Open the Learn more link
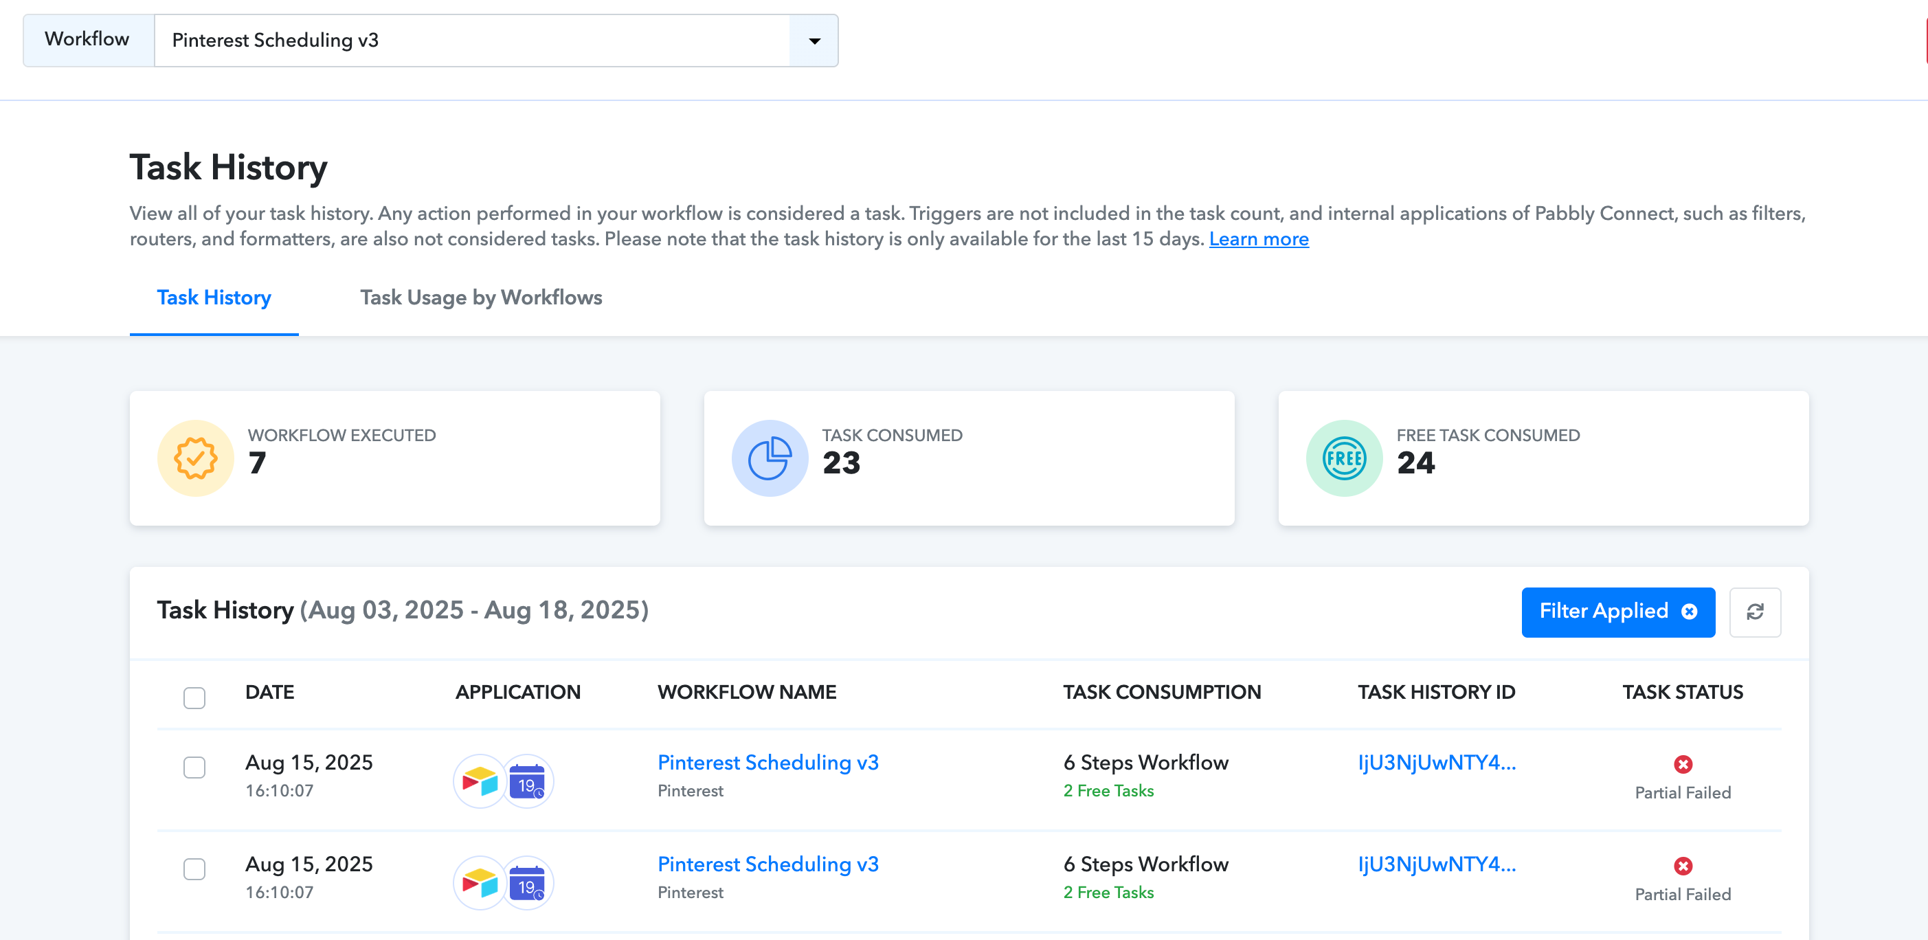 tap(1259, 238)
